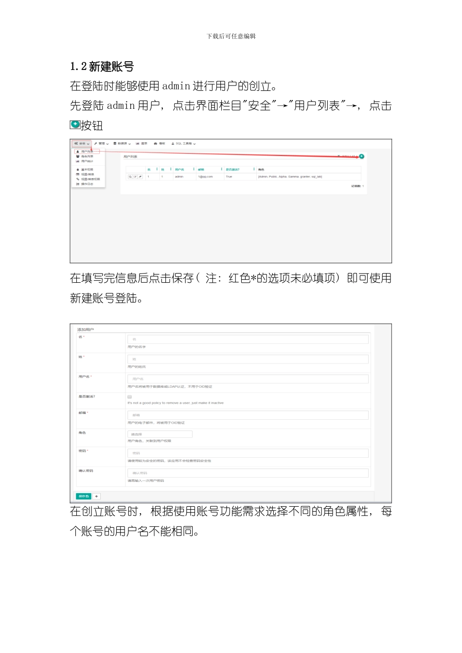Viewport: 462px width, 653px height.
Task: Select 基本权限 in the security menu
Action: point(85,170)
